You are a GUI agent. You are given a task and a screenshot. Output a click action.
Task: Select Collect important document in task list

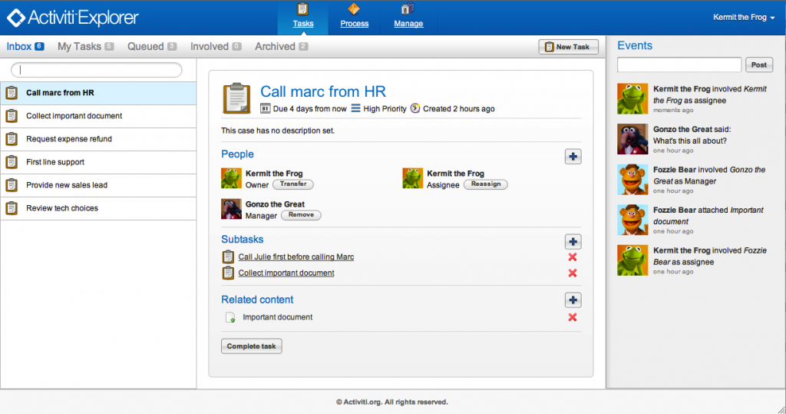98,116
